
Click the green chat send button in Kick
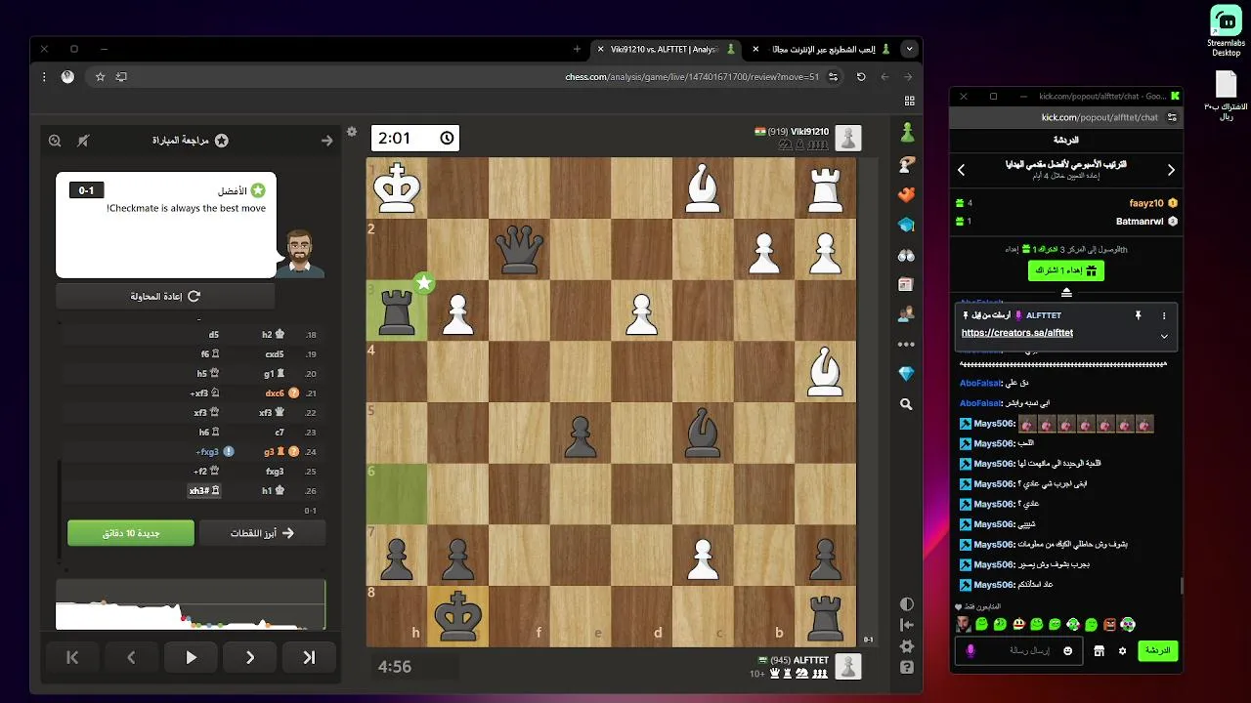(1158, 650)
